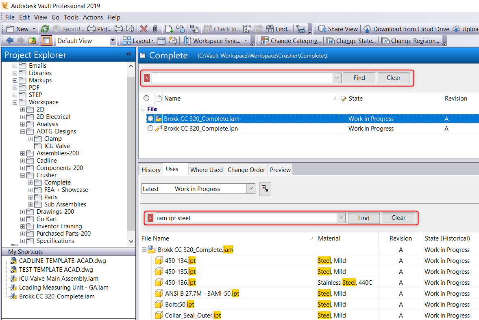Click the upper Clear button
Viewport: 479px width, 320px height.
tap(394, 78)
